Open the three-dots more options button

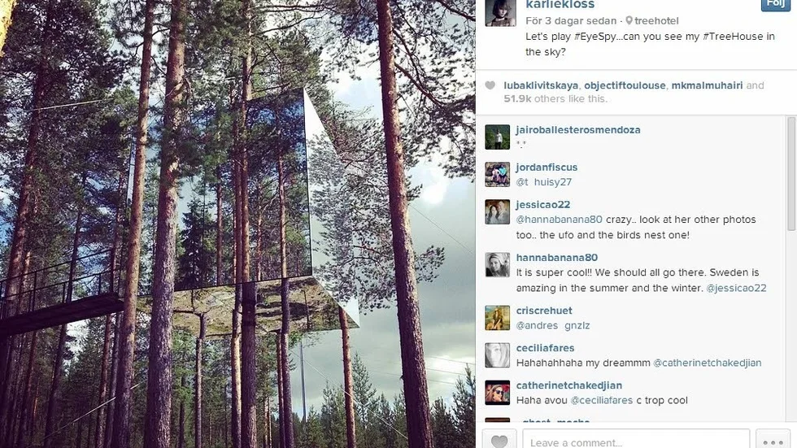click(x=773, y=440)
